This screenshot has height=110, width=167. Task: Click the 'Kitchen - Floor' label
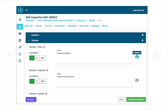(36, 47)
